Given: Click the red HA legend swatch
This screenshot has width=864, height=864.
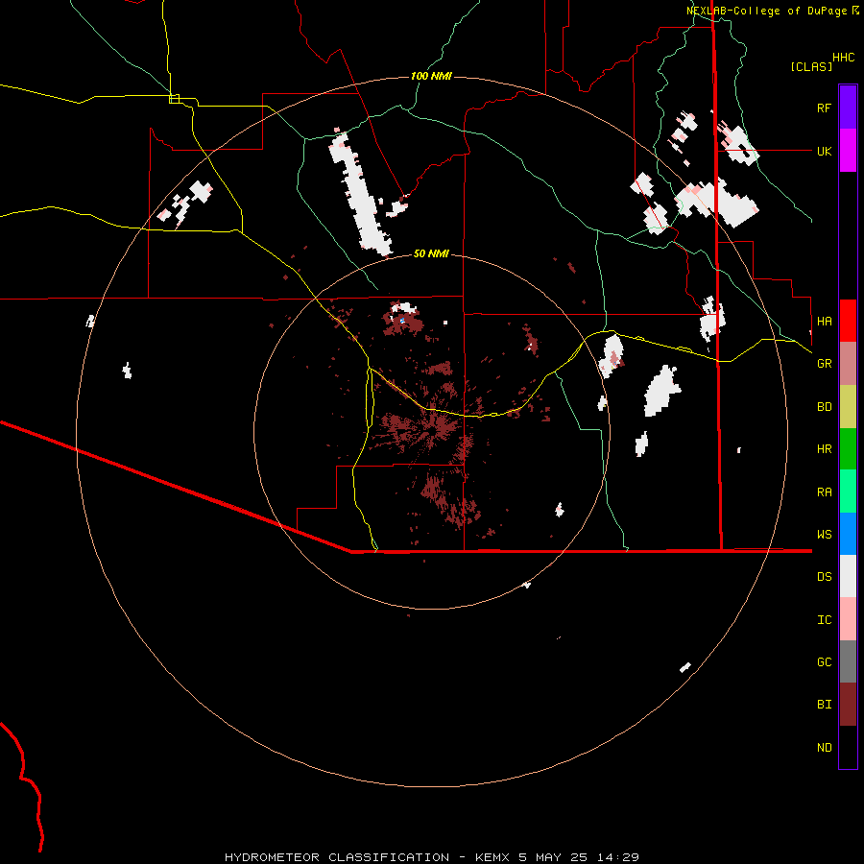Looking at the screenshot, I should pyautogui.click(x=848, y=321).
